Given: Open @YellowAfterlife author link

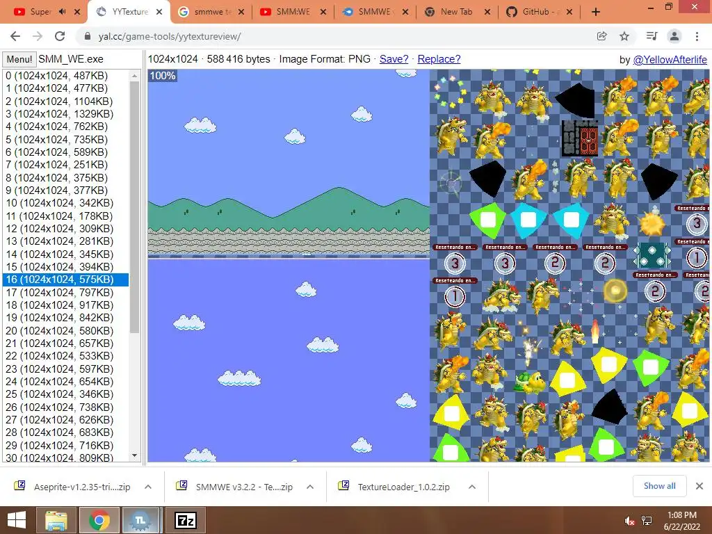Looking at the screenshot, I should pos(670,60).
